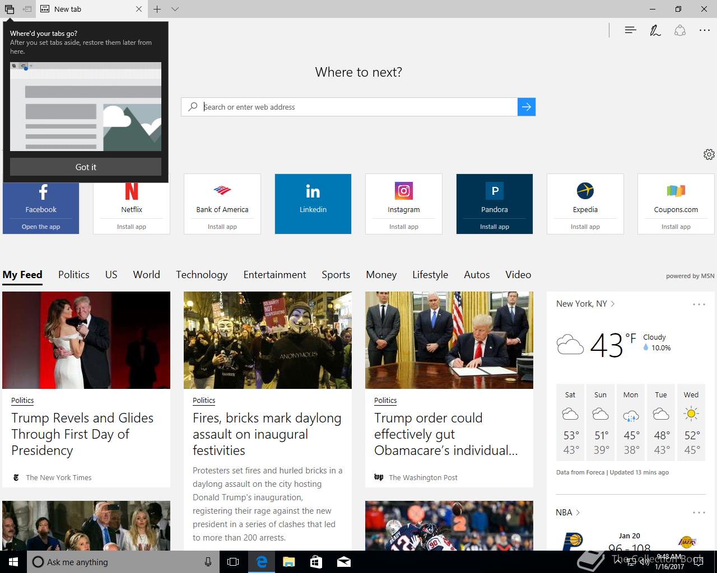
Task: Switch to the Politics feed tab
Action: pos(74,275)
